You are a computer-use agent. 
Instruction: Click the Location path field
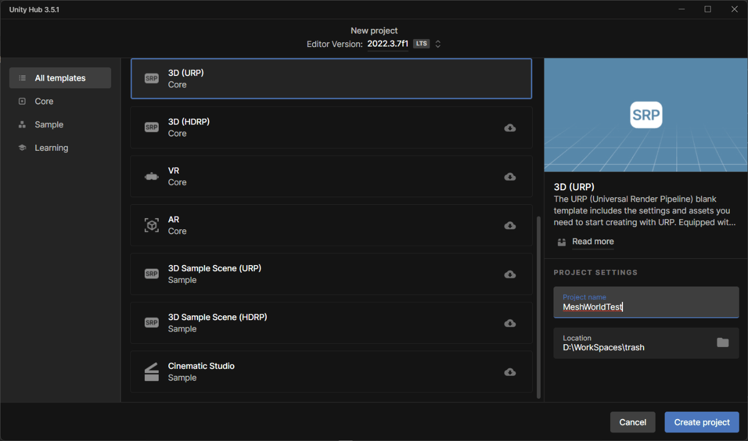coord(646,343)
